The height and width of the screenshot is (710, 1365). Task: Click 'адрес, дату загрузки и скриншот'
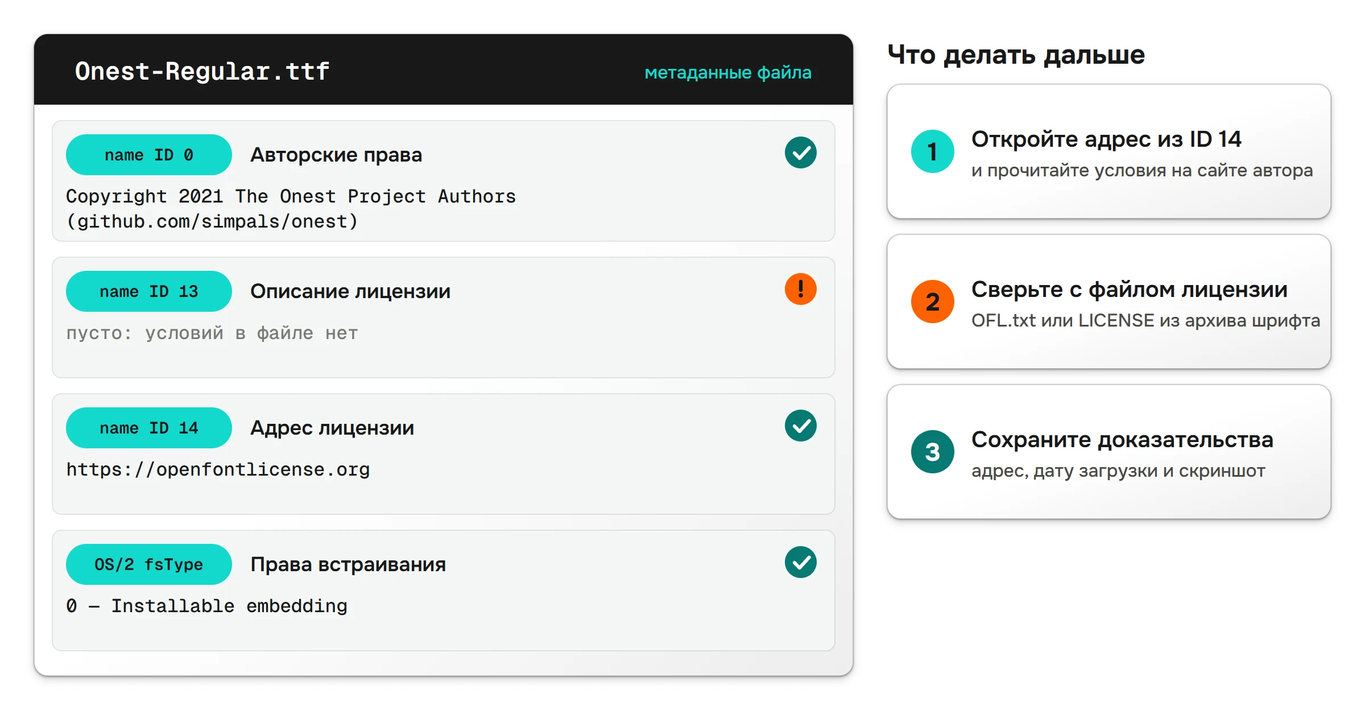[1118, 470]
